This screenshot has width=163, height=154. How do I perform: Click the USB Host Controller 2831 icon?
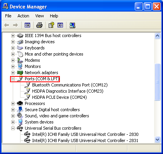tap(27, 140)
